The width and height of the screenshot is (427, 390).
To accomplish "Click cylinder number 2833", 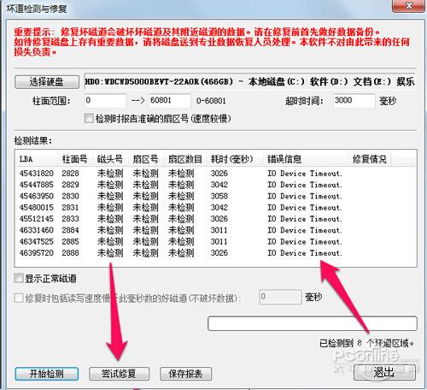I will (x=71, y=219).
